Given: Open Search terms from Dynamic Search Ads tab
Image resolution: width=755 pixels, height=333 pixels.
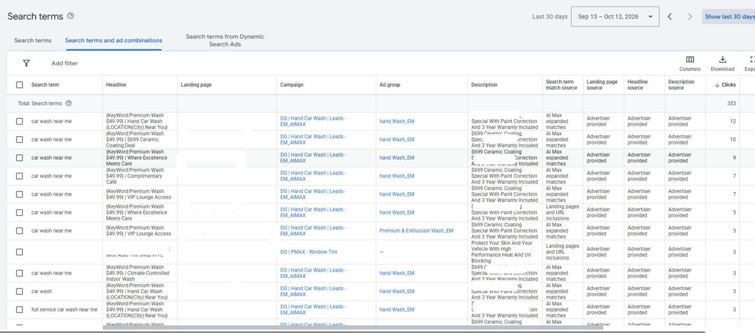Looking at the screenshot, I should click(225, 40).
